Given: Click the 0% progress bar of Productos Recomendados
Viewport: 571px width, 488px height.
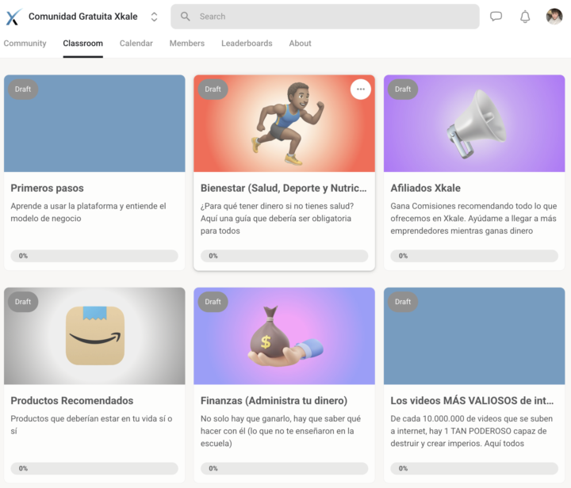Looking at the screenshot, I should pyautogui.click(x=94, y=468).
